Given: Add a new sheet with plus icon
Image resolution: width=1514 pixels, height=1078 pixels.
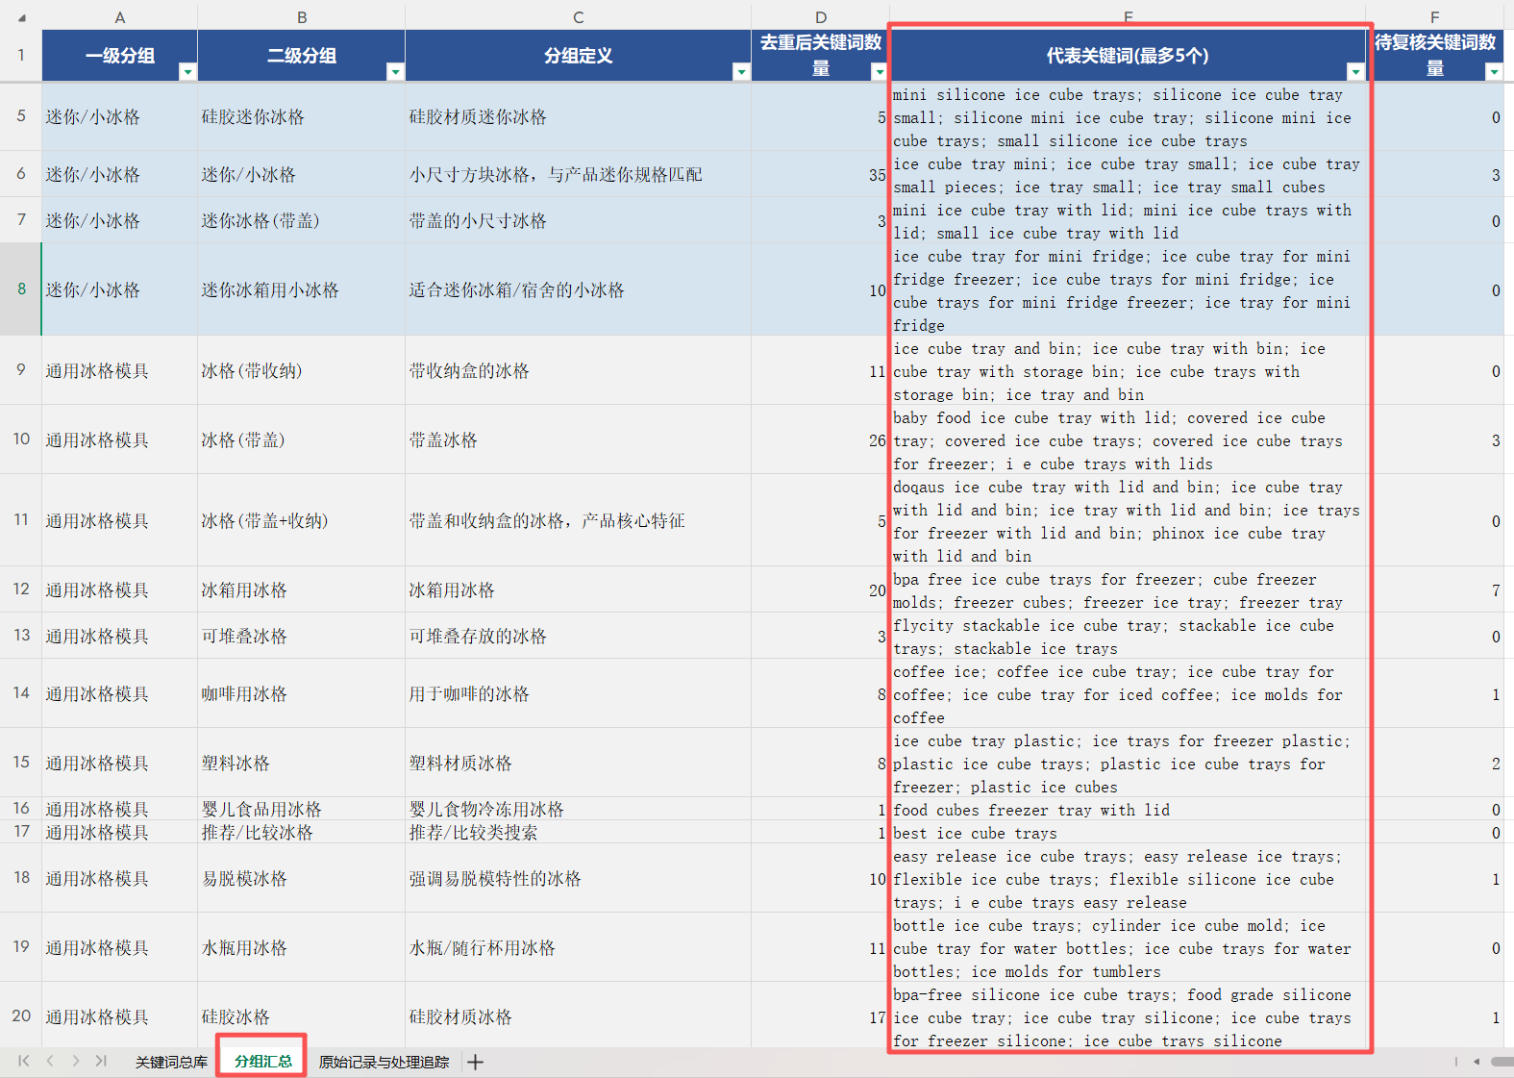Looking at the screenshot, I should tap(475, 1062).
